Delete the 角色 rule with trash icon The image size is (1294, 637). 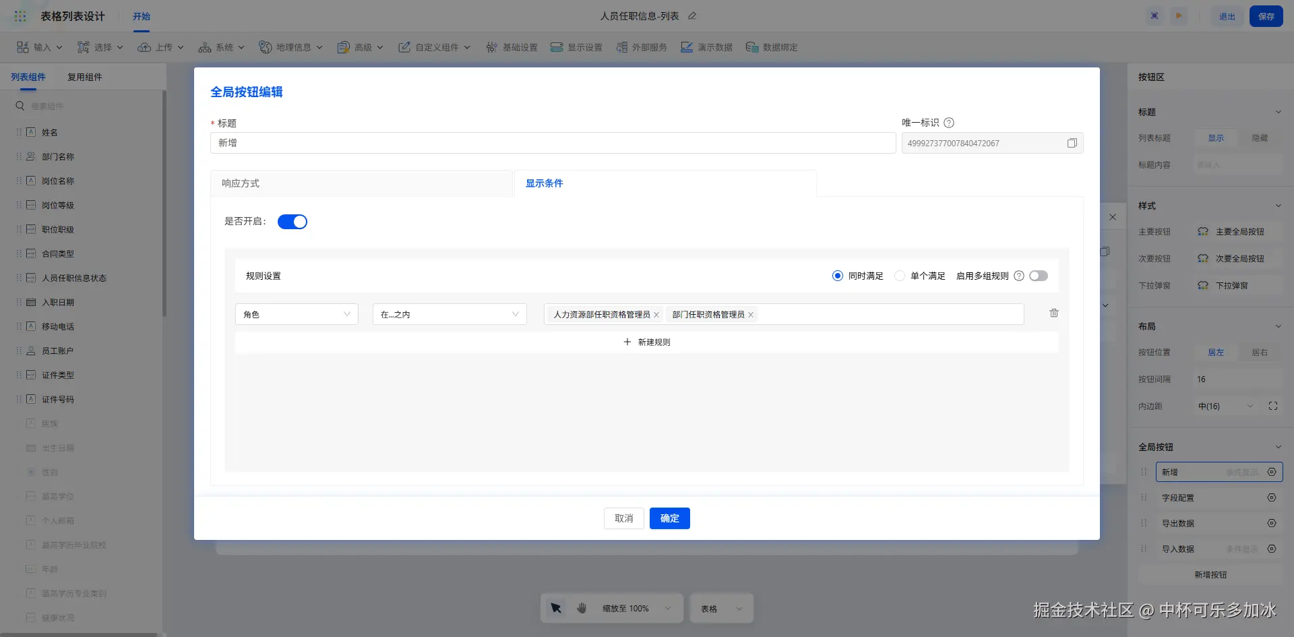pos(1054,313)
